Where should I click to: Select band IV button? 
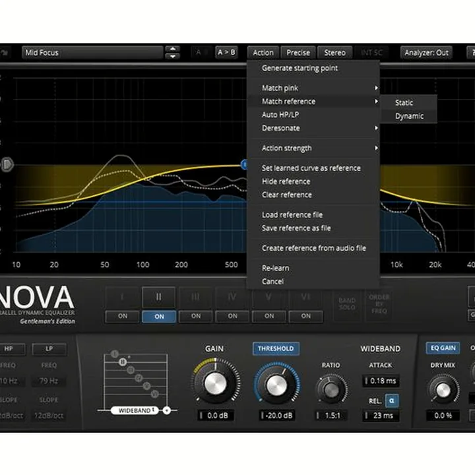[232, 297]
